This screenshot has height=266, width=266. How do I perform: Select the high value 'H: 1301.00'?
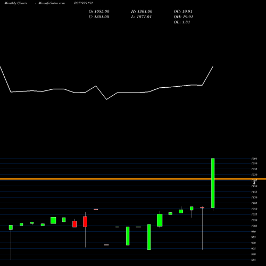click(x=142, y=12)
